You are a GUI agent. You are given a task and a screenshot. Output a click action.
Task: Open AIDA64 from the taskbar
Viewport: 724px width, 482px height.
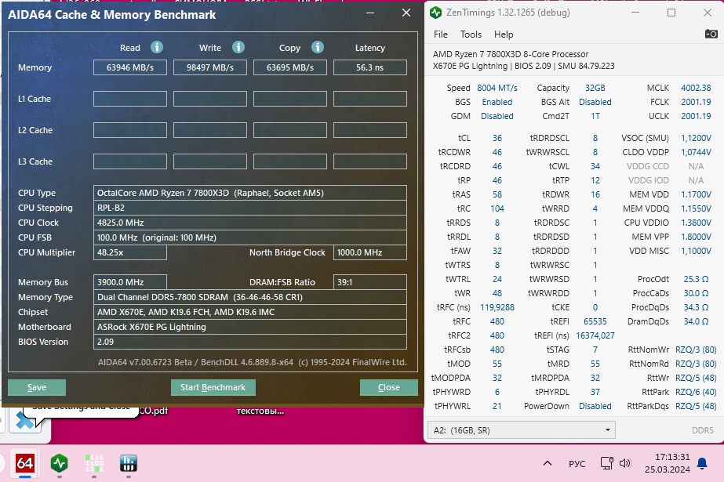24,463
